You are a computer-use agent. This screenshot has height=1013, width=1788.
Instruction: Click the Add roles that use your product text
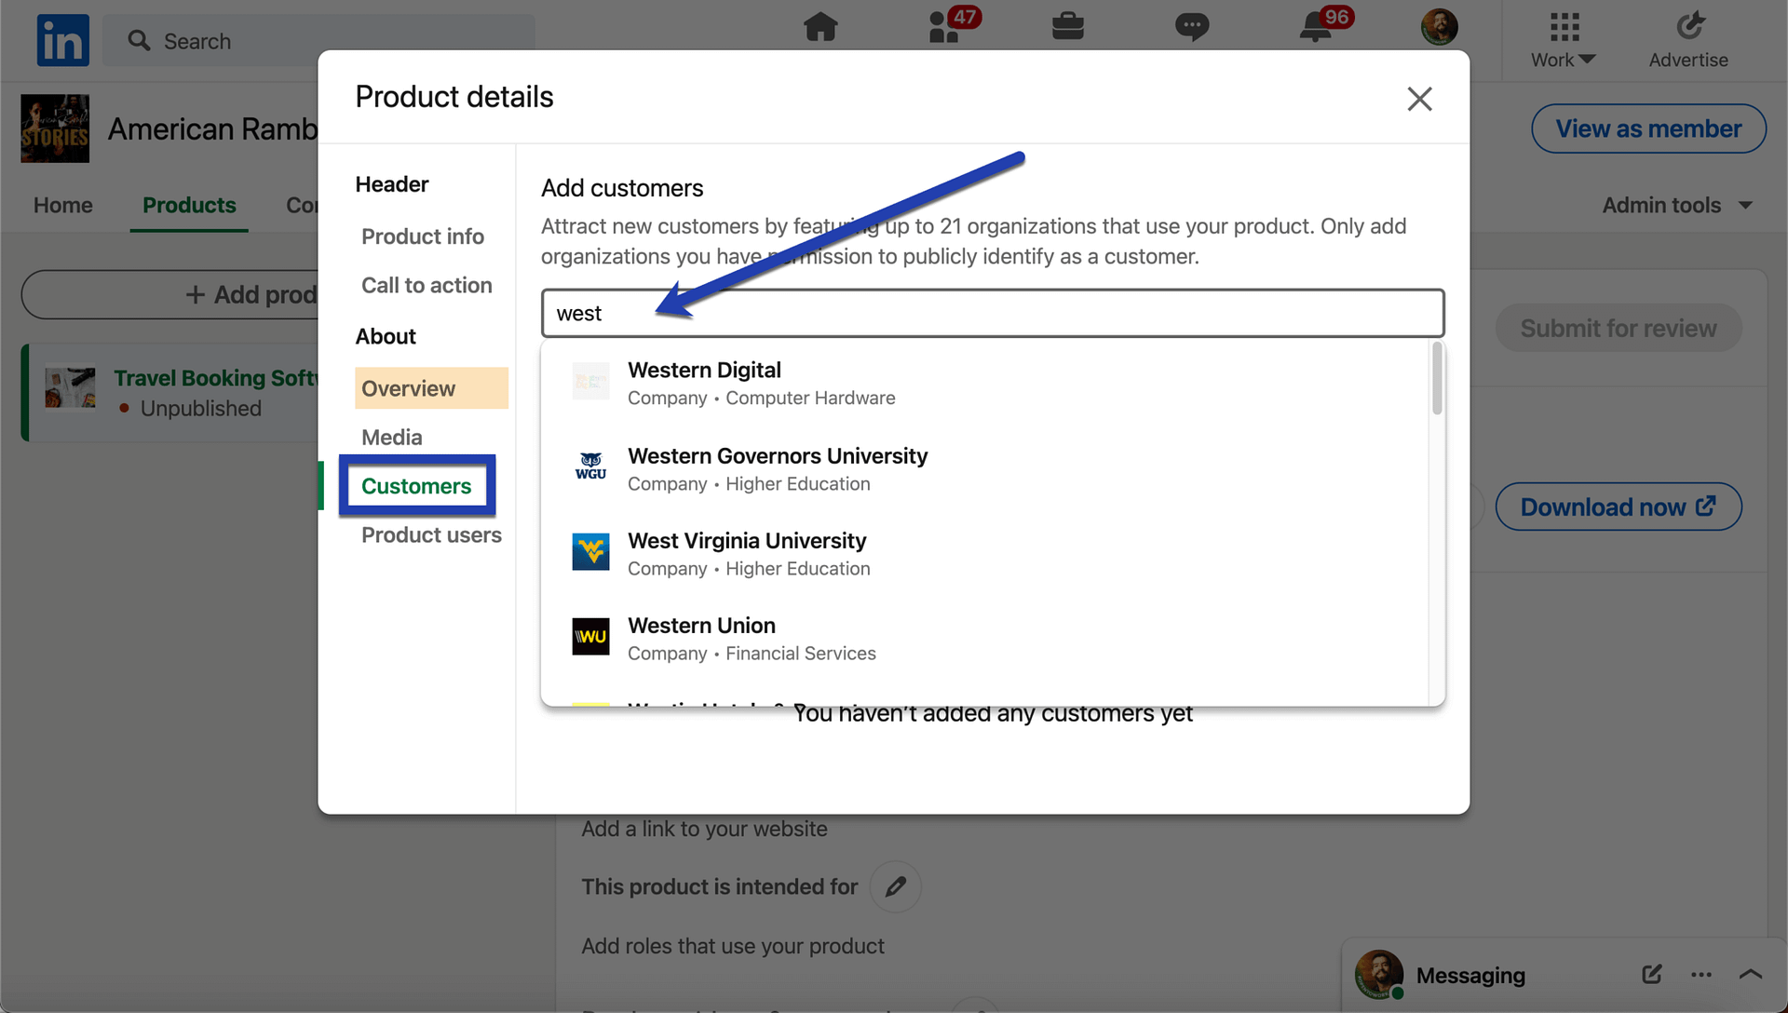(733, 945)
